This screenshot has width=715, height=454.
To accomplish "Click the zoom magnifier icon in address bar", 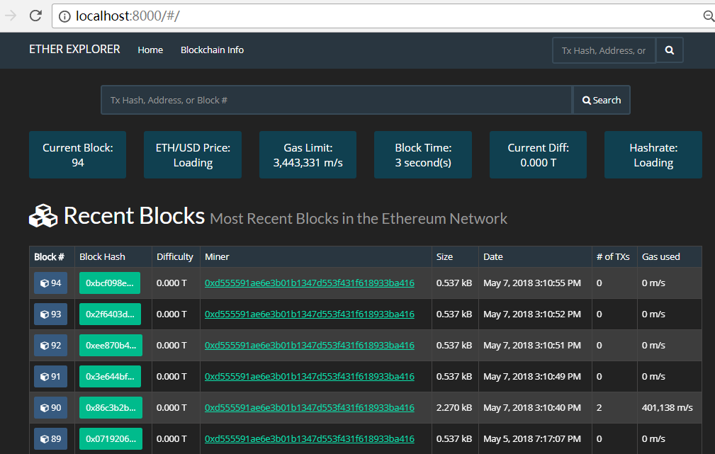I will coord(708,16).
